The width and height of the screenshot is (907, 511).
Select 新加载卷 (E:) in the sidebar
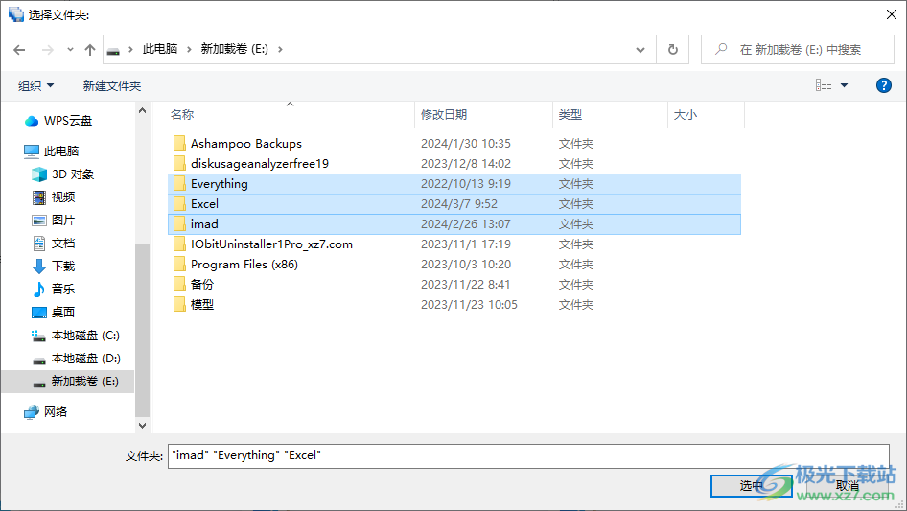(x=68, y=382)
